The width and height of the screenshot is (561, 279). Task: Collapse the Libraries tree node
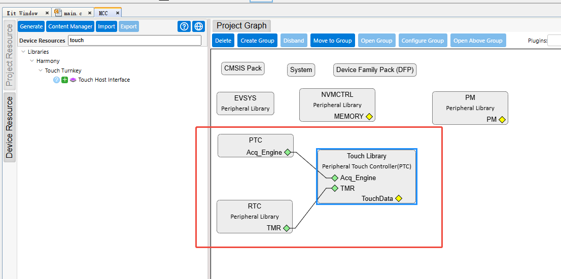(24, 52)
